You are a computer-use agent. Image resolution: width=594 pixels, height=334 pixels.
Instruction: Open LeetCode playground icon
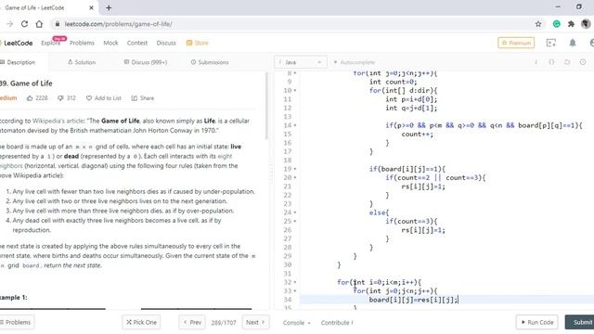coord(551,43)
